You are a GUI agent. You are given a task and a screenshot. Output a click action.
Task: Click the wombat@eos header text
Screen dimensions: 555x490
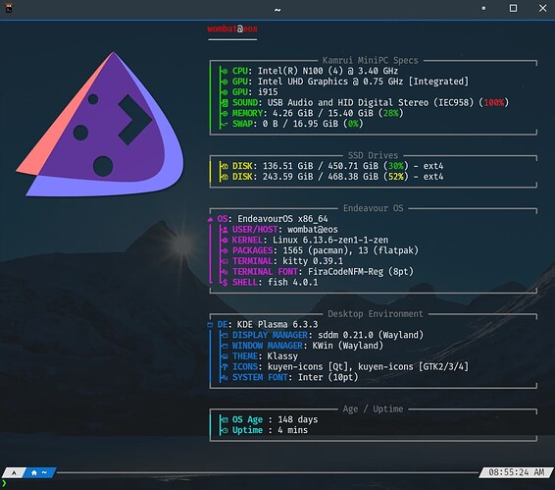pyautogui.click(x=232, y=28)
